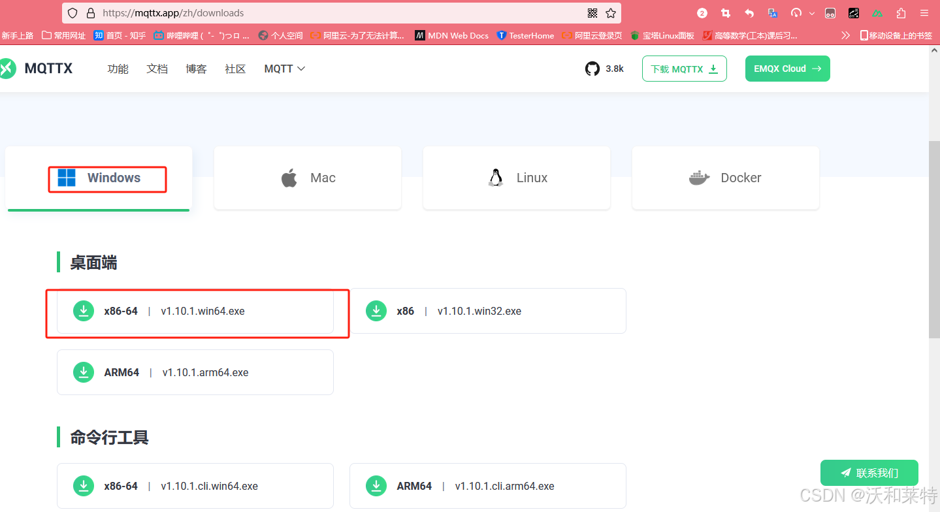Click the Linux penguin icon
940x512 pixels.
(496, 178)
